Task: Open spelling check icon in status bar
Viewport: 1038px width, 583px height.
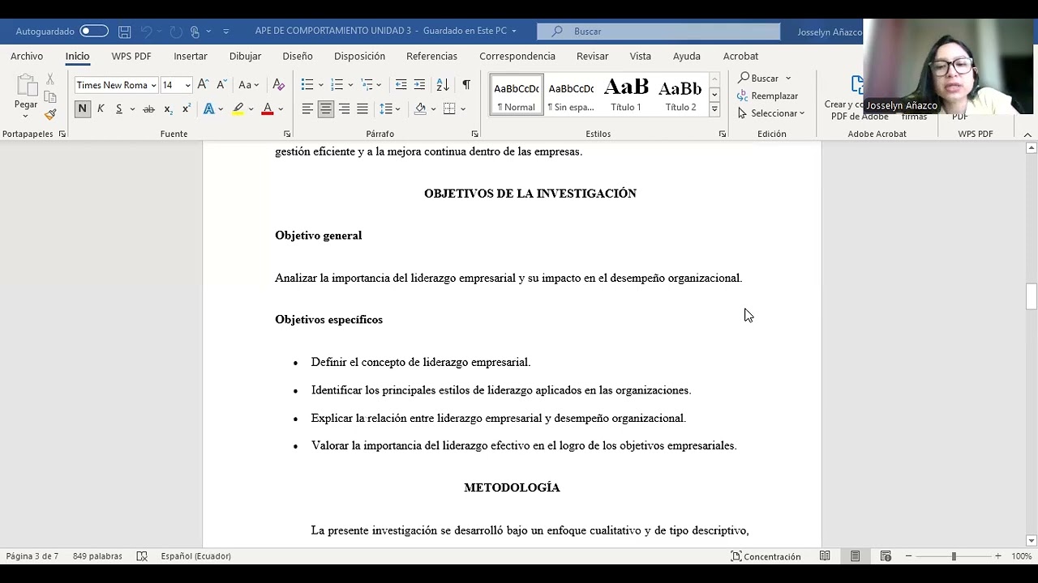Action: click(142, 556)
